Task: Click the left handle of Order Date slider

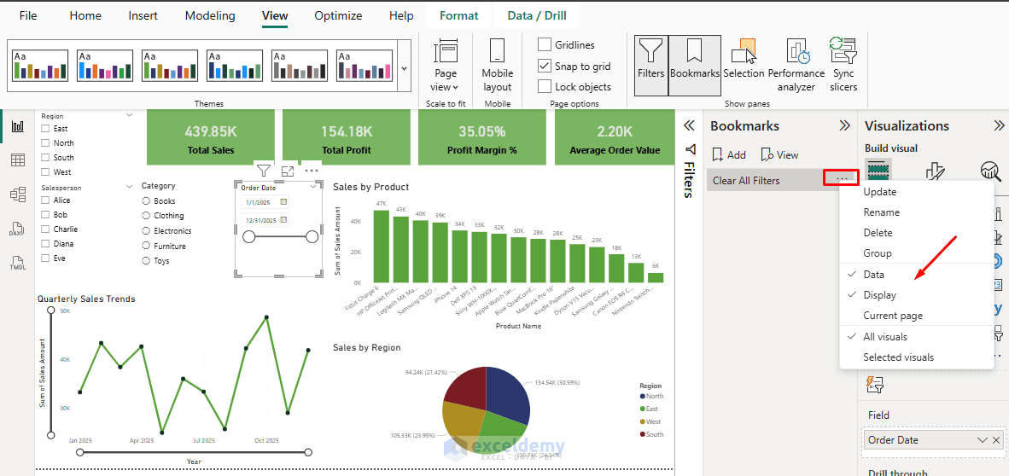Action: [248, 236]
